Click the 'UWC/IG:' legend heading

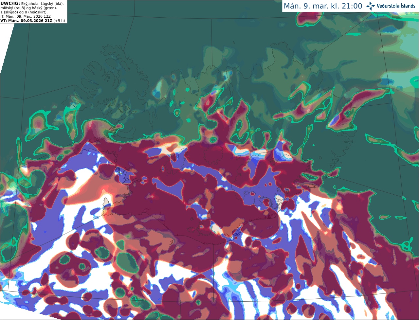(x=10, y=3)
